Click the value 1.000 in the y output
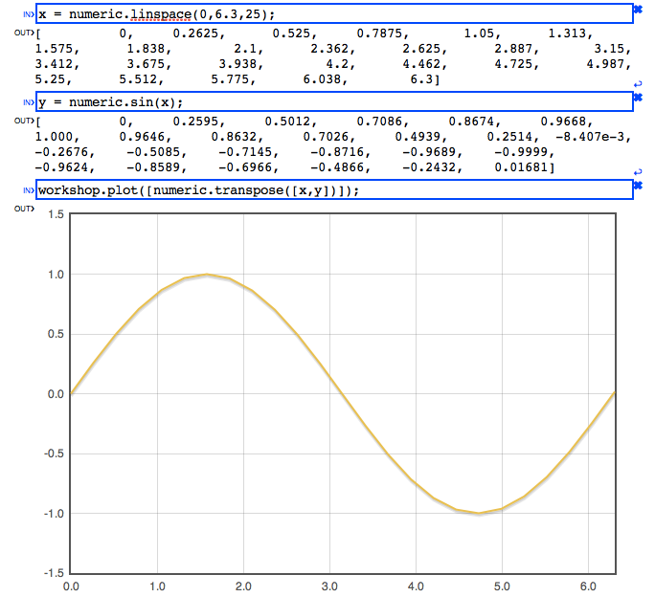655x597 pixels. 56,138
